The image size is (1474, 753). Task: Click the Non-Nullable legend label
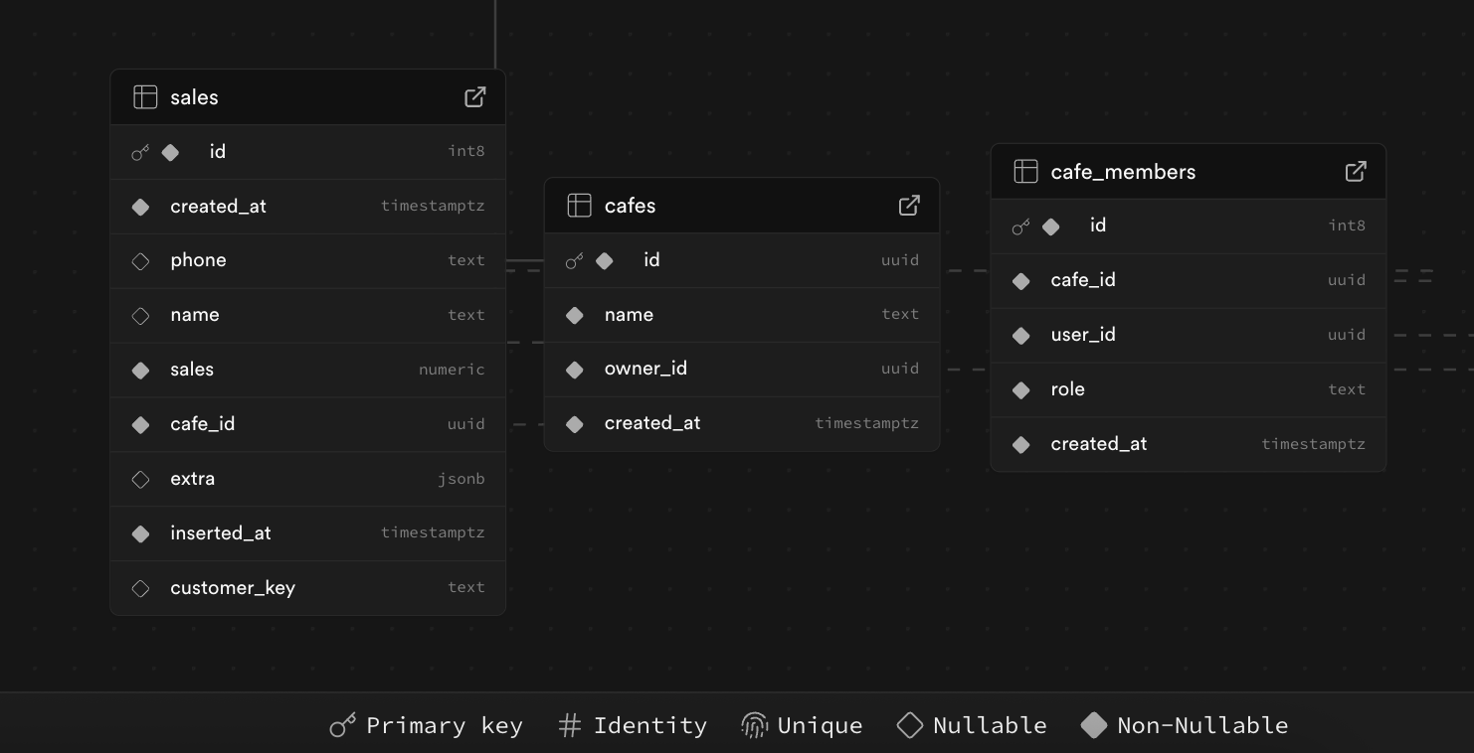[x=1202, y=725]
